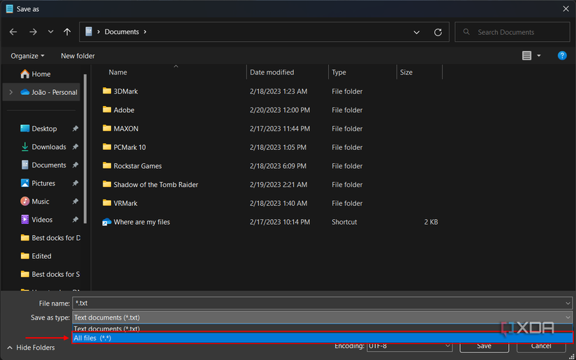Viewport: 576px width, 360px height.
Task: Open help with the blue question icon
Action: (x=562, y=55)
